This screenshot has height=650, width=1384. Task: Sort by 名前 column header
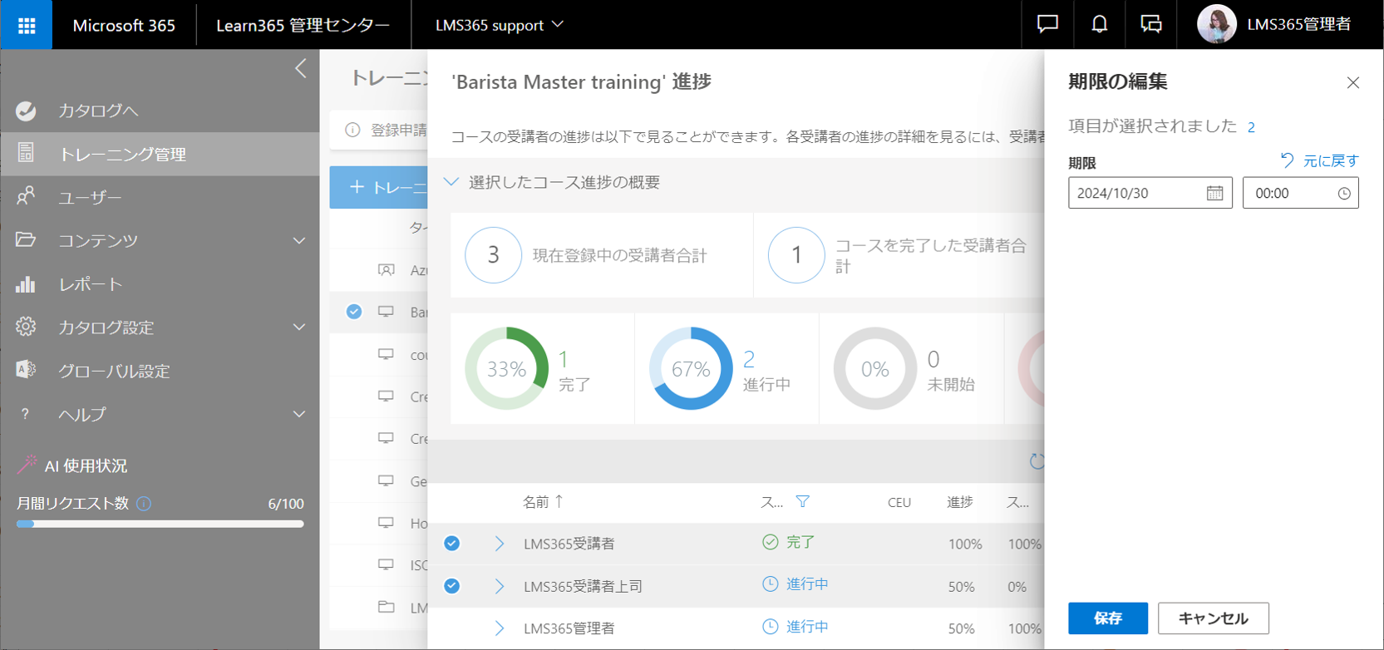tap(544, 501)
